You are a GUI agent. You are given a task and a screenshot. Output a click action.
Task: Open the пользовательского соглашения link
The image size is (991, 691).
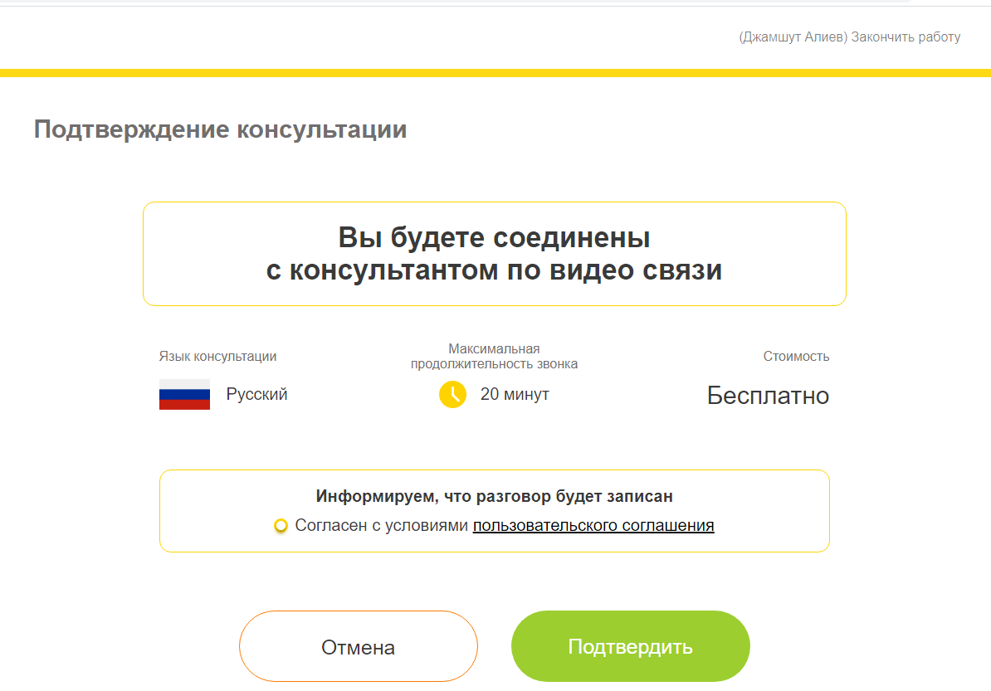click(593, 525)
